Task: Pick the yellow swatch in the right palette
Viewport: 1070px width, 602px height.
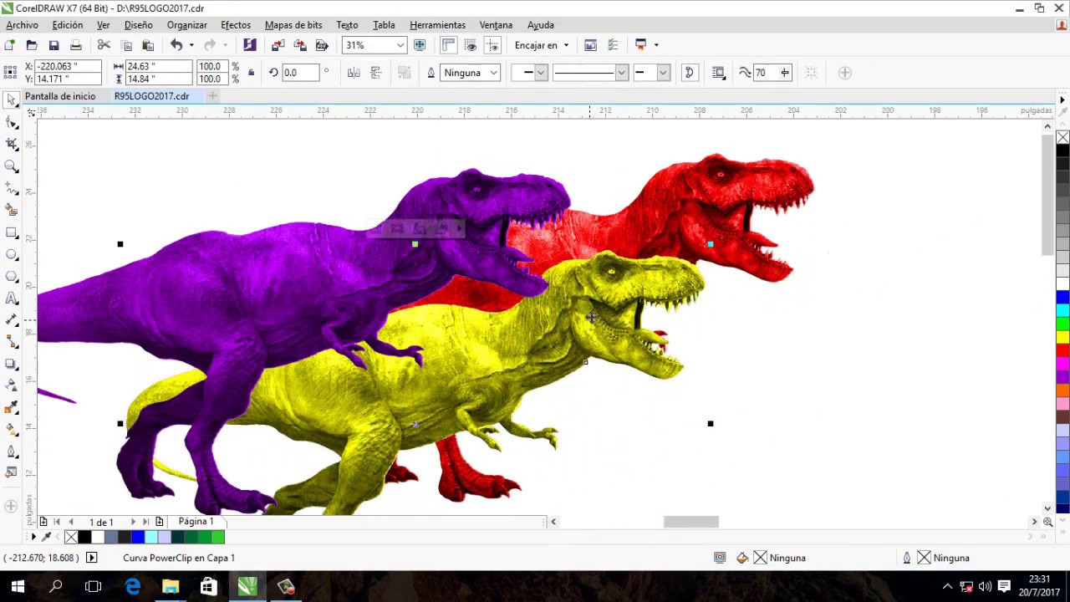Action: click(1062, 337)
